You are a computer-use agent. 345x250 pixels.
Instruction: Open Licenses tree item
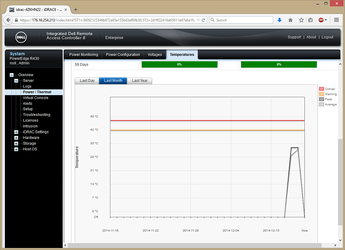(30, 120)
